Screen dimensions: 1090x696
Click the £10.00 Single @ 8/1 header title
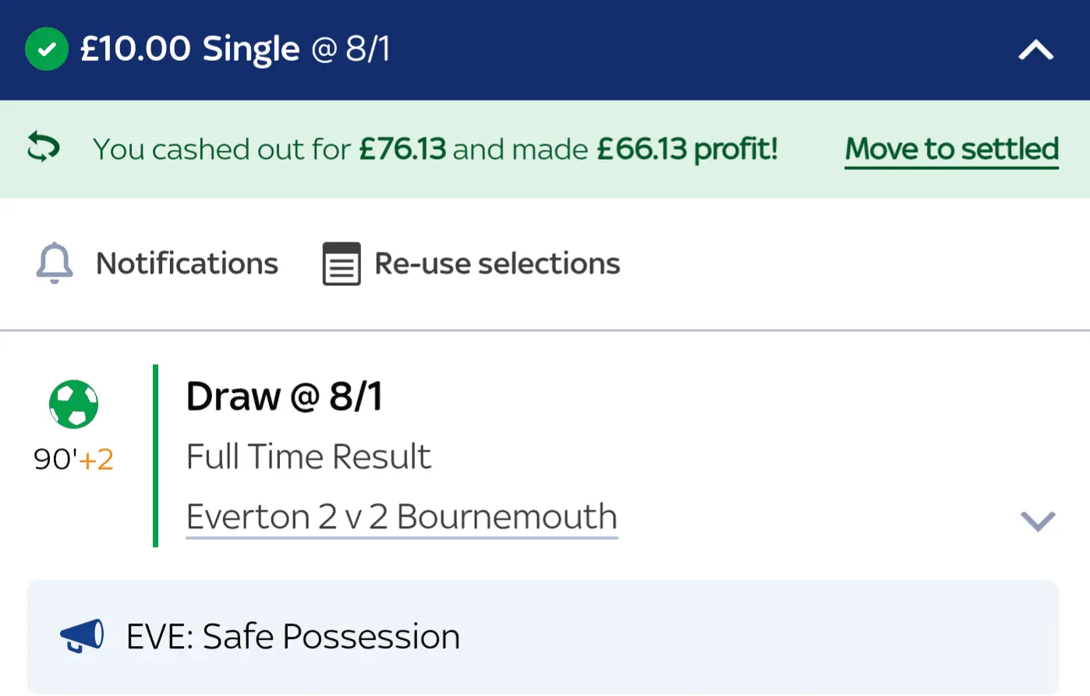(x=235, y=50)
